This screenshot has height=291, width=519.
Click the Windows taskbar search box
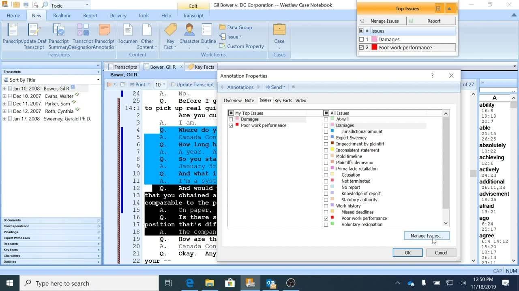tap(89, 283)
